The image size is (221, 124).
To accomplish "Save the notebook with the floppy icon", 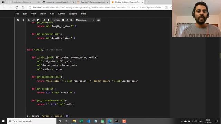I will (18, 20).
